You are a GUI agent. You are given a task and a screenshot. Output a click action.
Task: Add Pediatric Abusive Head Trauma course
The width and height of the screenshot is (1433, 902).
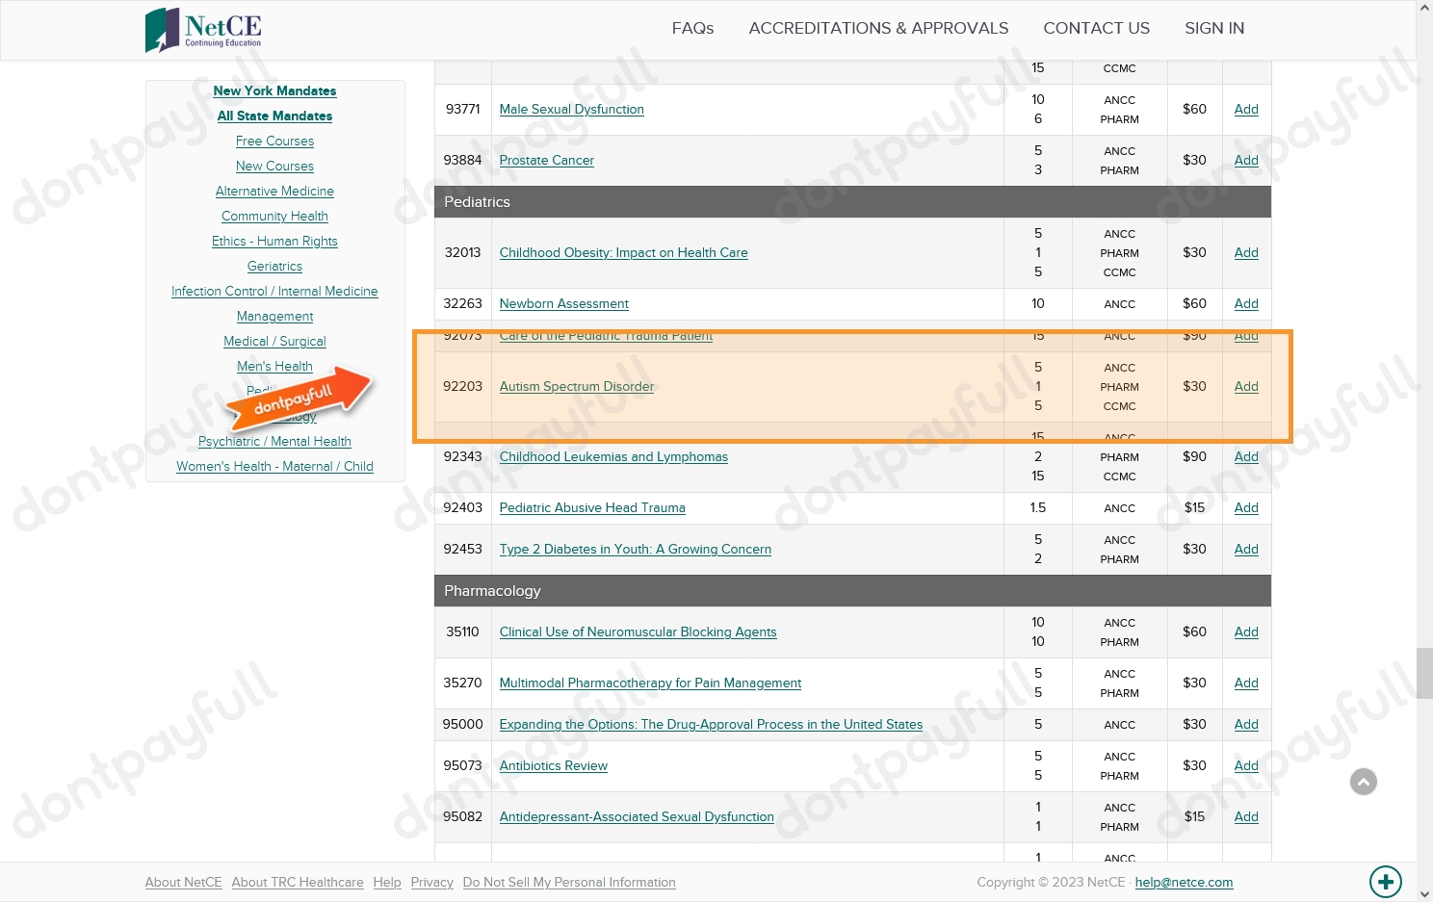pyautogui.click(x=1246, y=507)
